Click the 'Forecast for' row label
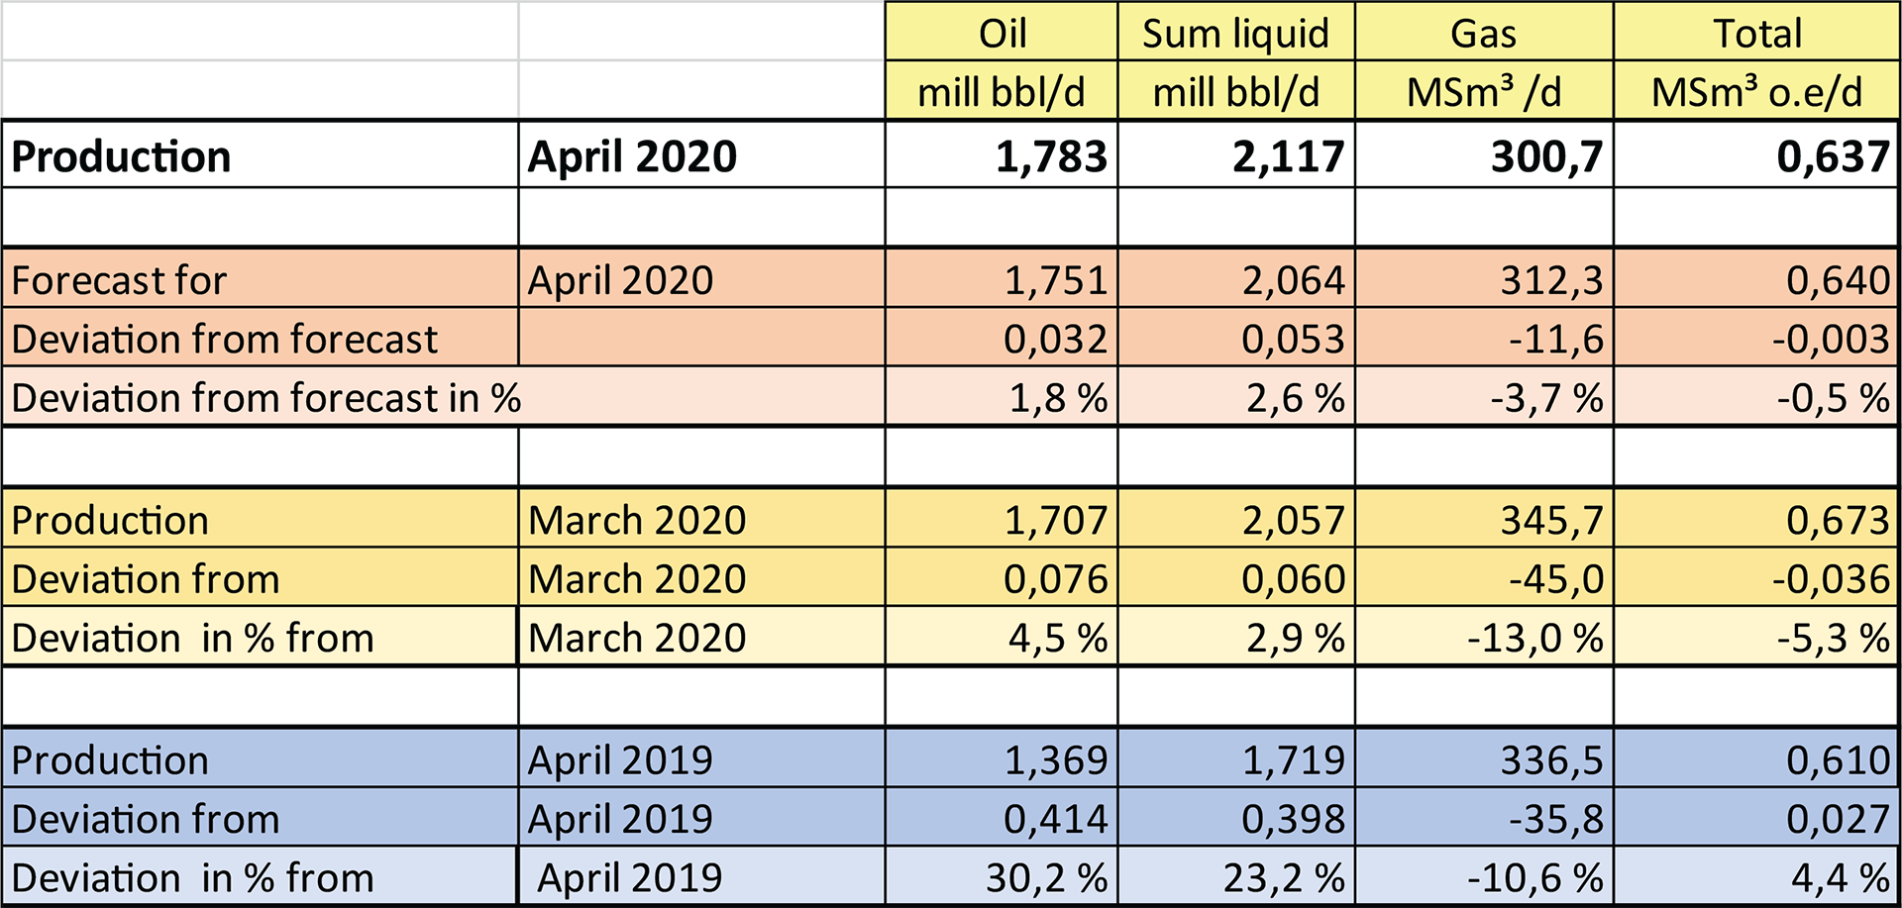The height and width of the screenshot is (908, 1902). click(119, 280)
